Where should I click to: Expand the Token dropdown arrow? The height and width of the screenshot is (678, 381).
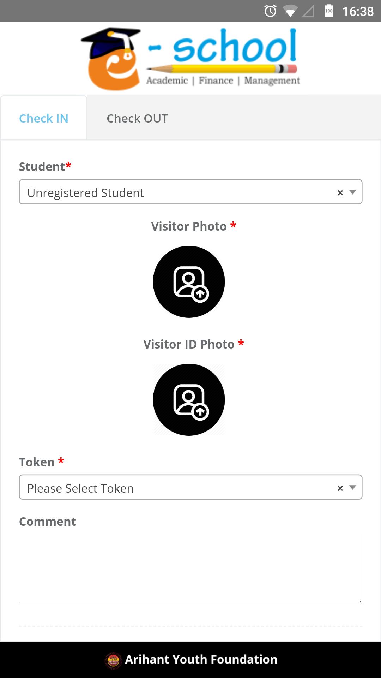(352, 487)
